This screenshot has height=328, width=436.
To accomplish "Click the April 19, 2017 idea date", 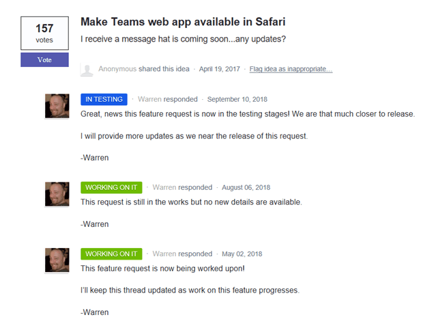I will pyautogui.click(x=219, y=69).
